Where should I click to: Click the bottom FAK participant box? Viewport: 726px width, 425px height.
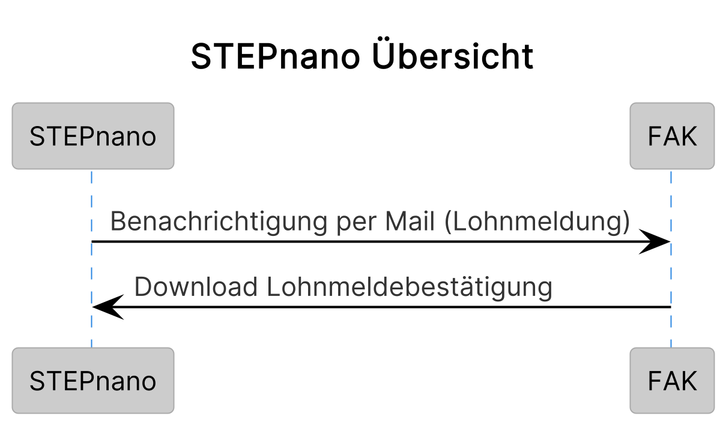point(672,381)
